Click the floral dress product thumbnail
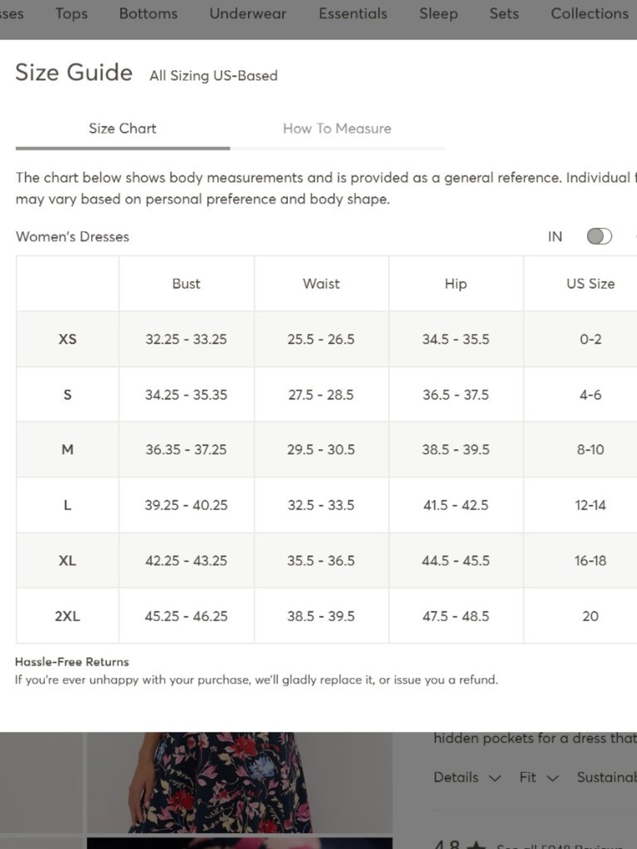The height and width of the screenshot is (849, 637). tap(240, 782)
